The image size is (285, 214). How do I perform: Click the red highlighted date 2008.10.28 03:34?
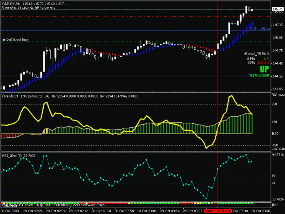tap(218, 211)
